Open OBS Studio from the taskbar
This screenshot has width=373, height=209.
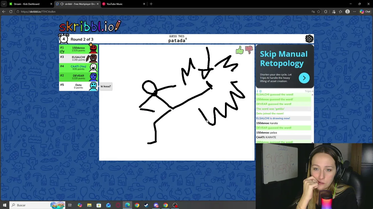coord(175,205)
